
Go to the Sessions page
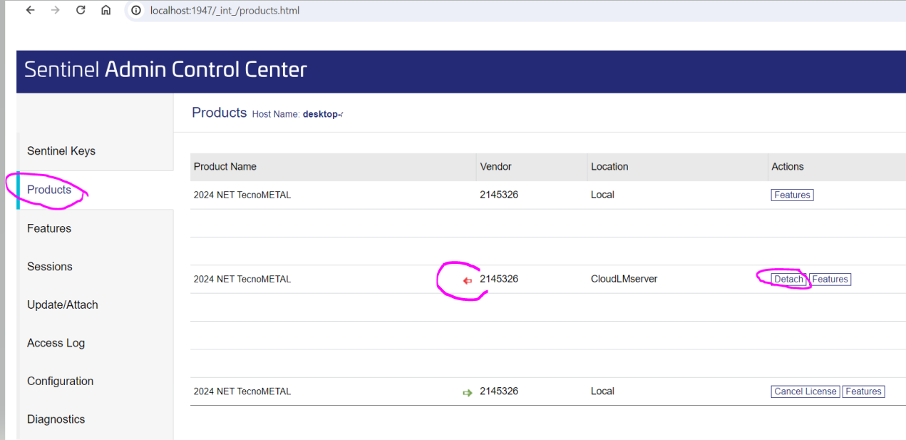pos(50,267)
